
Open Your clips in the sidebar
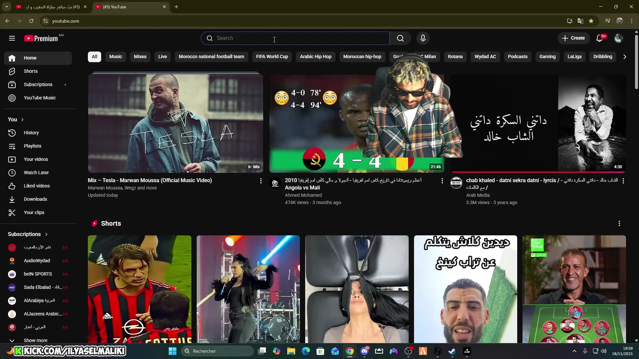[x=38, y=212]
